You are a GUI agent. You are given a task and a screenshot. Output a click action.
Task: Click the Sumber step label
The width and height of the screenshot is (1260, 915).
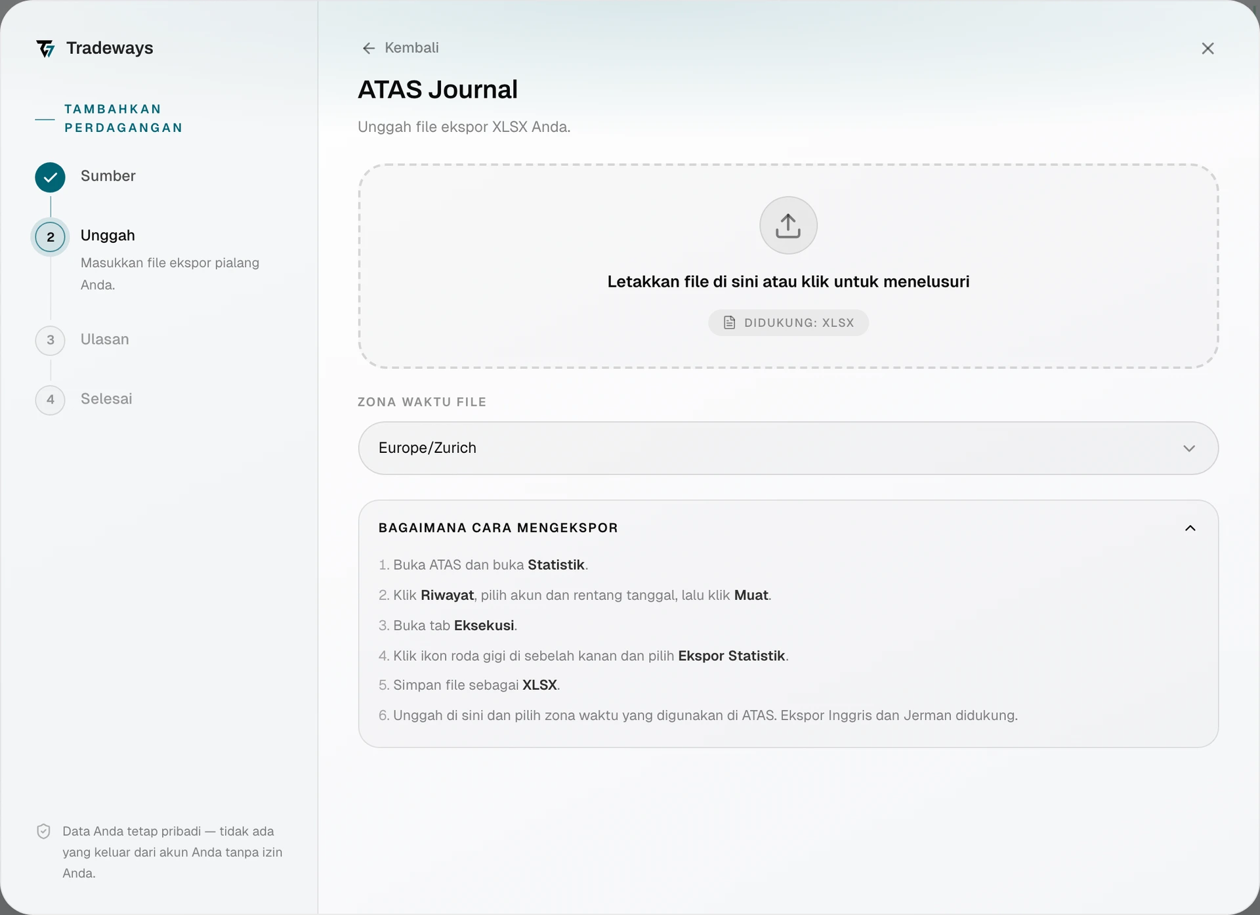point(108,176)
